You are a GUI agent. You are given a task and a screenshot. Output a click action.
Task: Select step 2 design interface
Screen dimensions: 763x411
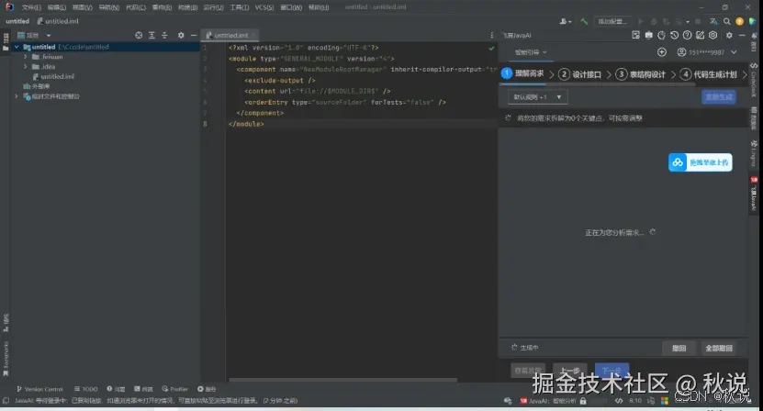(x=579, y=74)
